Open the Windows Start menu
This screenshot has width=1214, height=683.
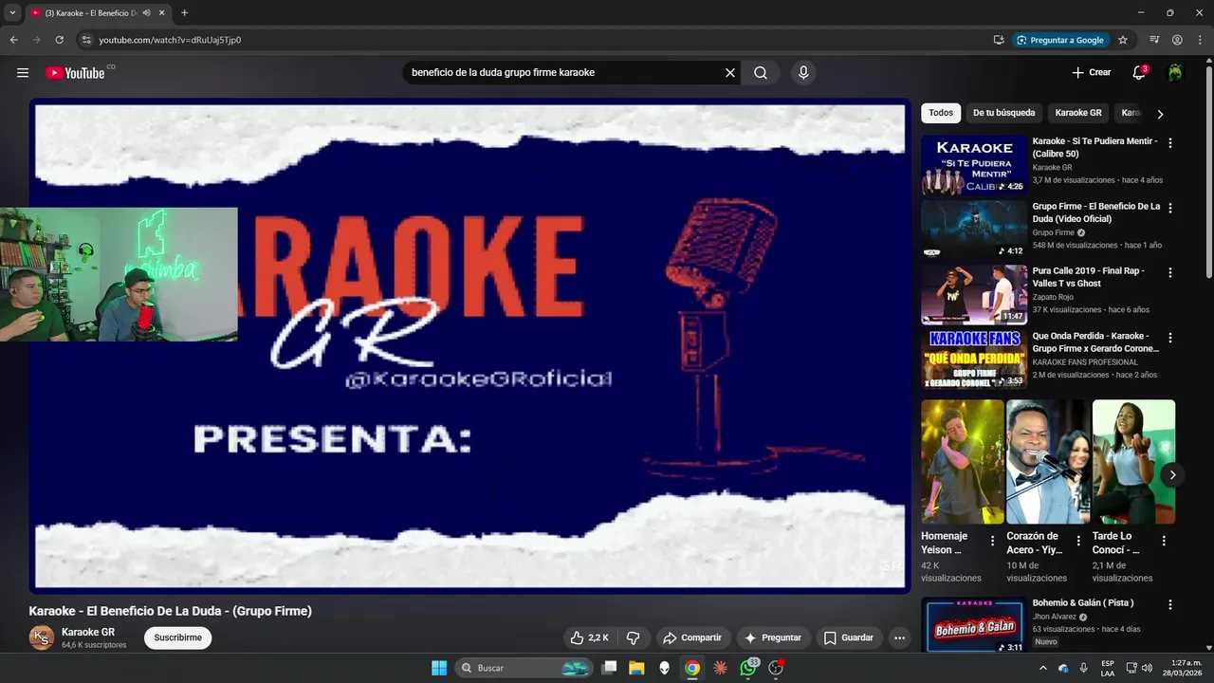tap(439, 668)
